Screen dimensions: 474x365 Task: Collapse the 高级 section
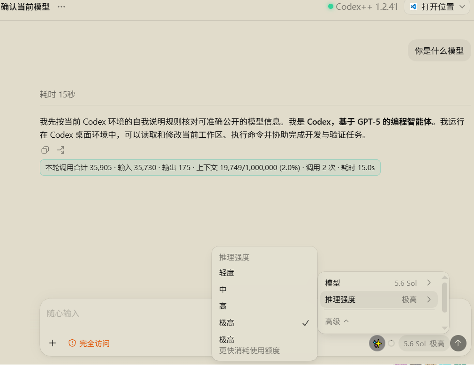[337, 321]
